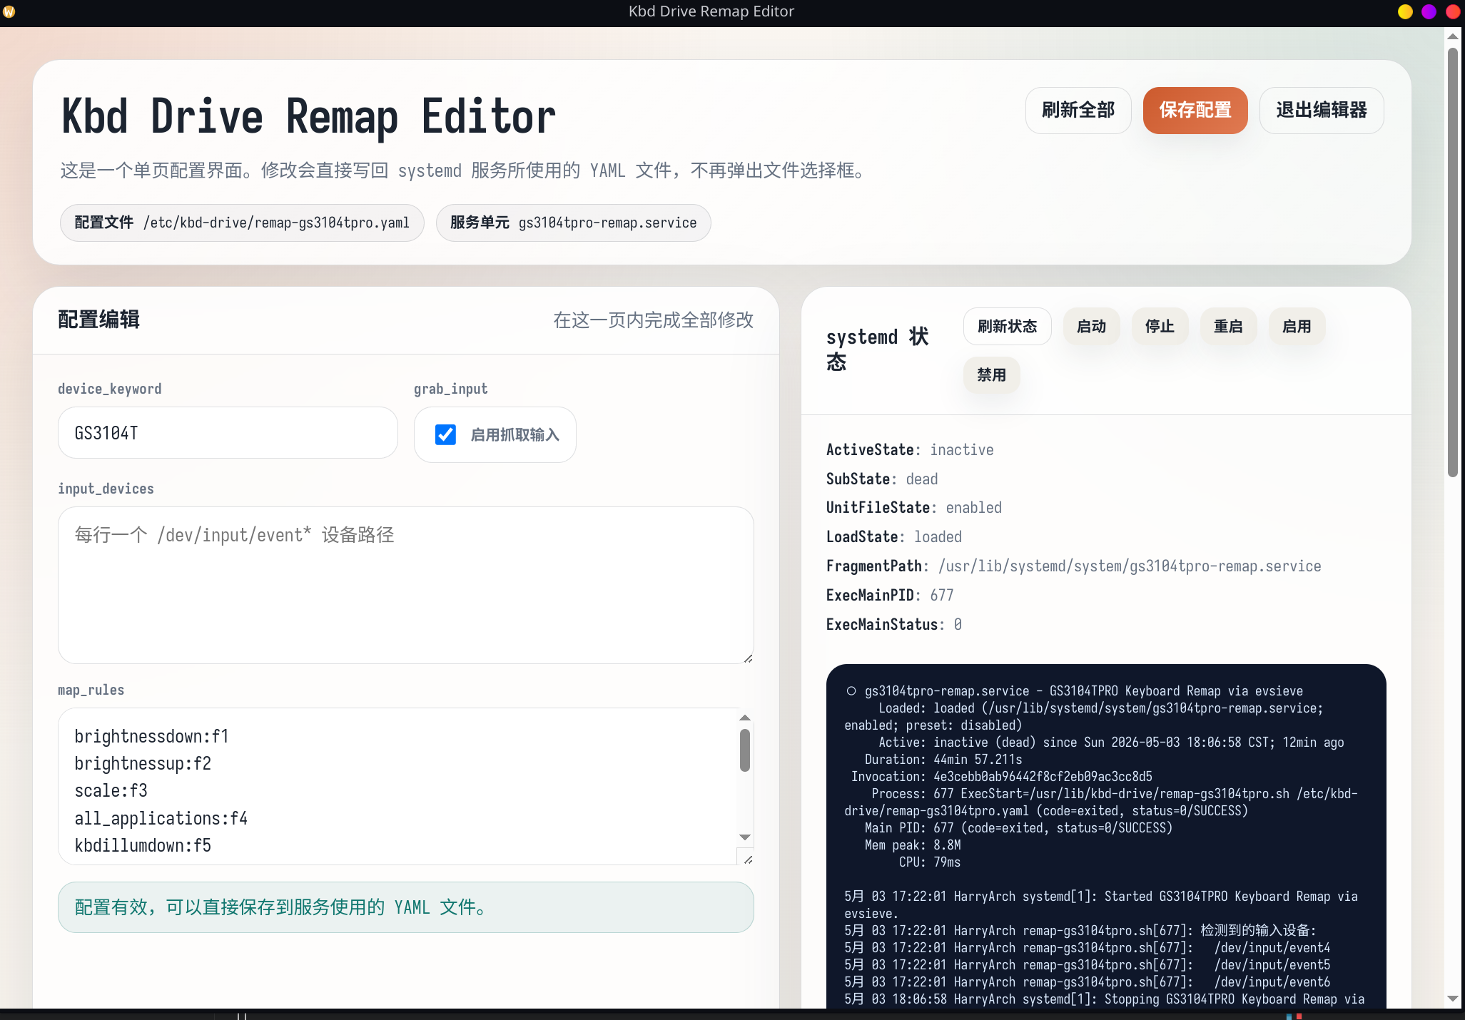Click the kbdillumdown:f5 rule line
The image size is (1465, 1020).
click(x=143, y=845)
